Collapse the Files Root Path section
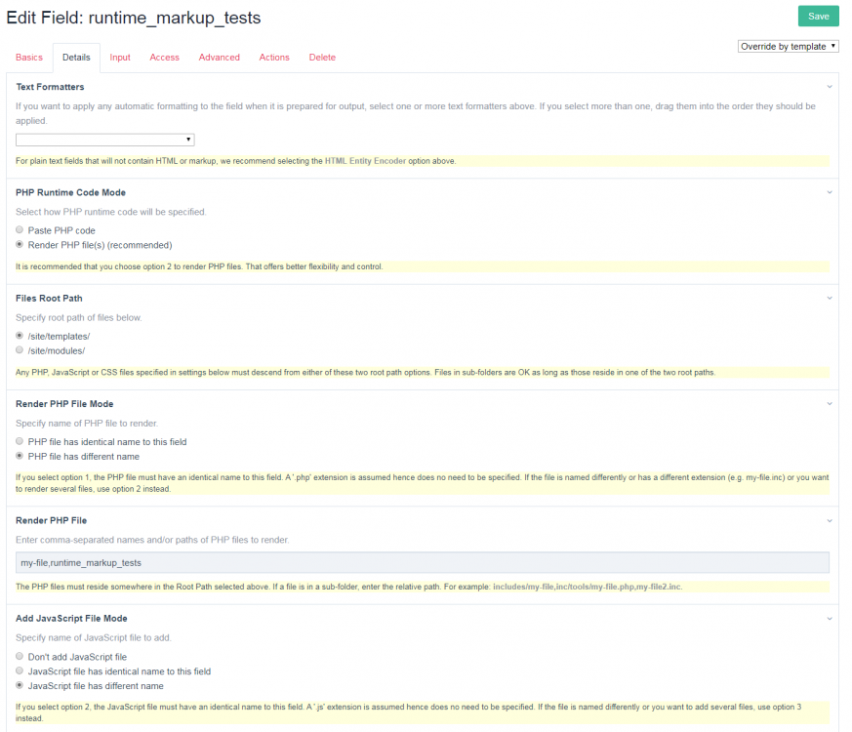The width and height of the screenshot is (852, 732). [x=829, y=298]
